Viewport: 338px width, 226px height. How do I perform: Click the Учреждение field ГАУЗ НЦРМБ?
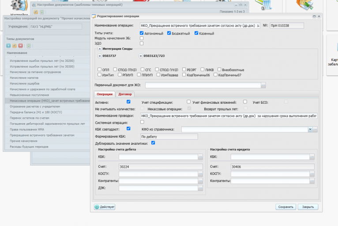pos(56,27)
